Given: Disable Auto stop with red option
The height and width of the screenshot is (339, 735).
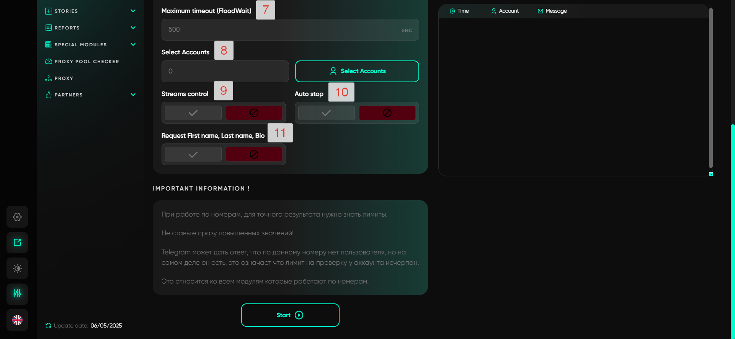Looking at the screenshot, I should (387, 113).
